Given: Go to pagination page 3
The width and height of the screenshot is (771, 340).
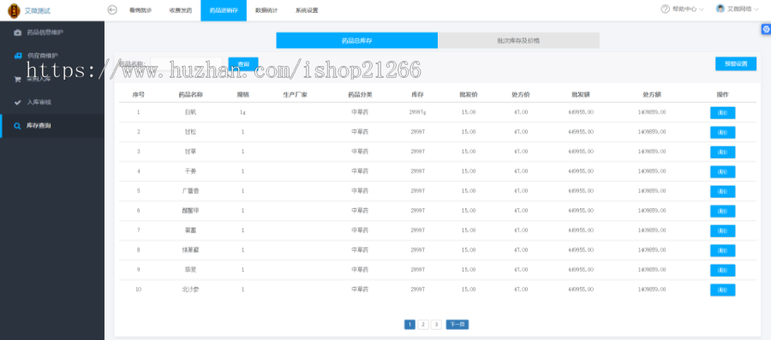Looking at the screenshot, I should [x=436, y=325].
